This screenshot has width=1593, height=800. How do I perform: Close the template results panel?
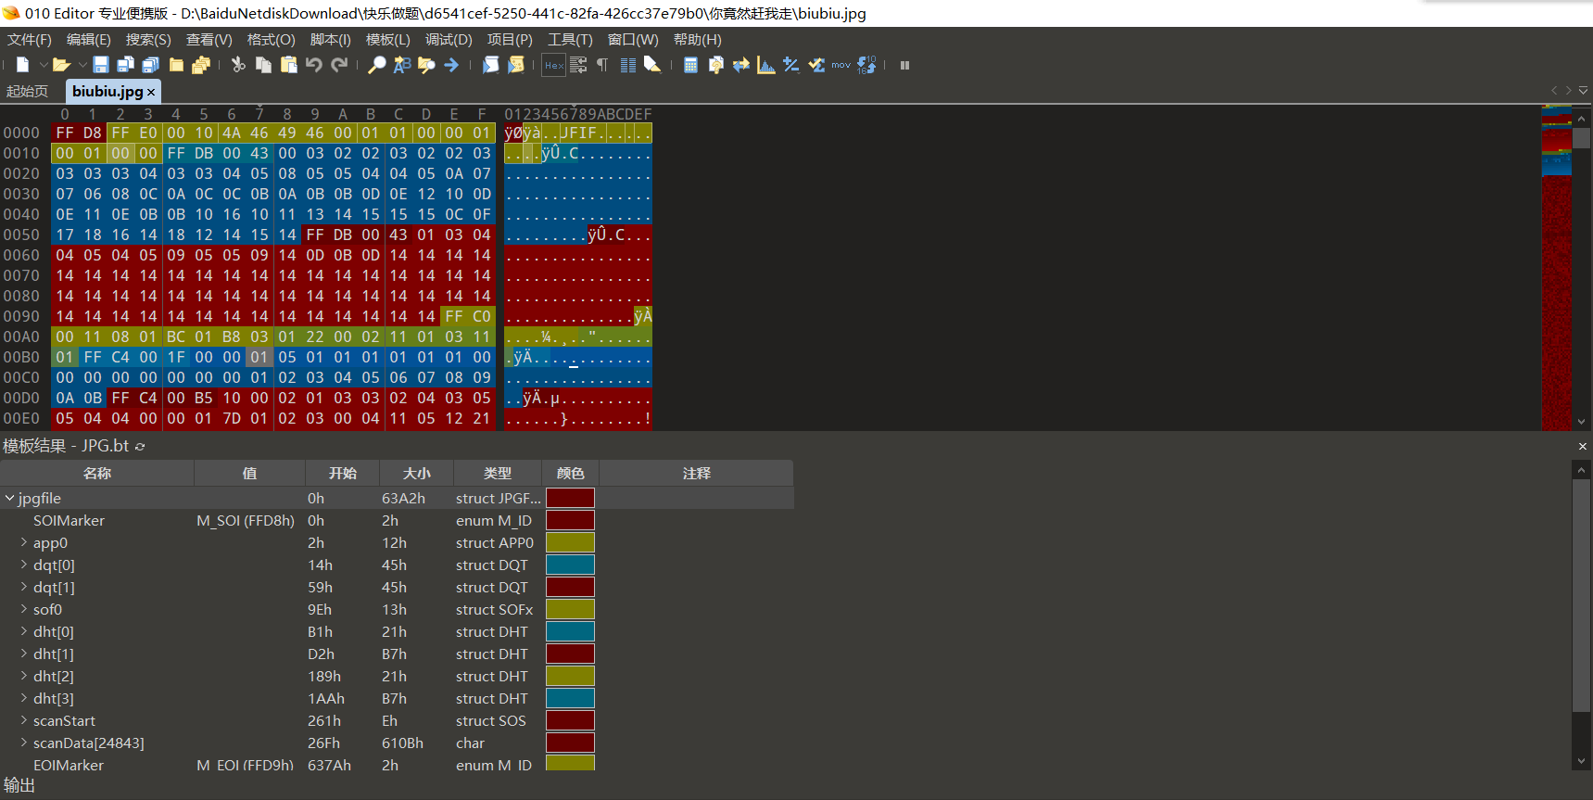[1583, 446]
